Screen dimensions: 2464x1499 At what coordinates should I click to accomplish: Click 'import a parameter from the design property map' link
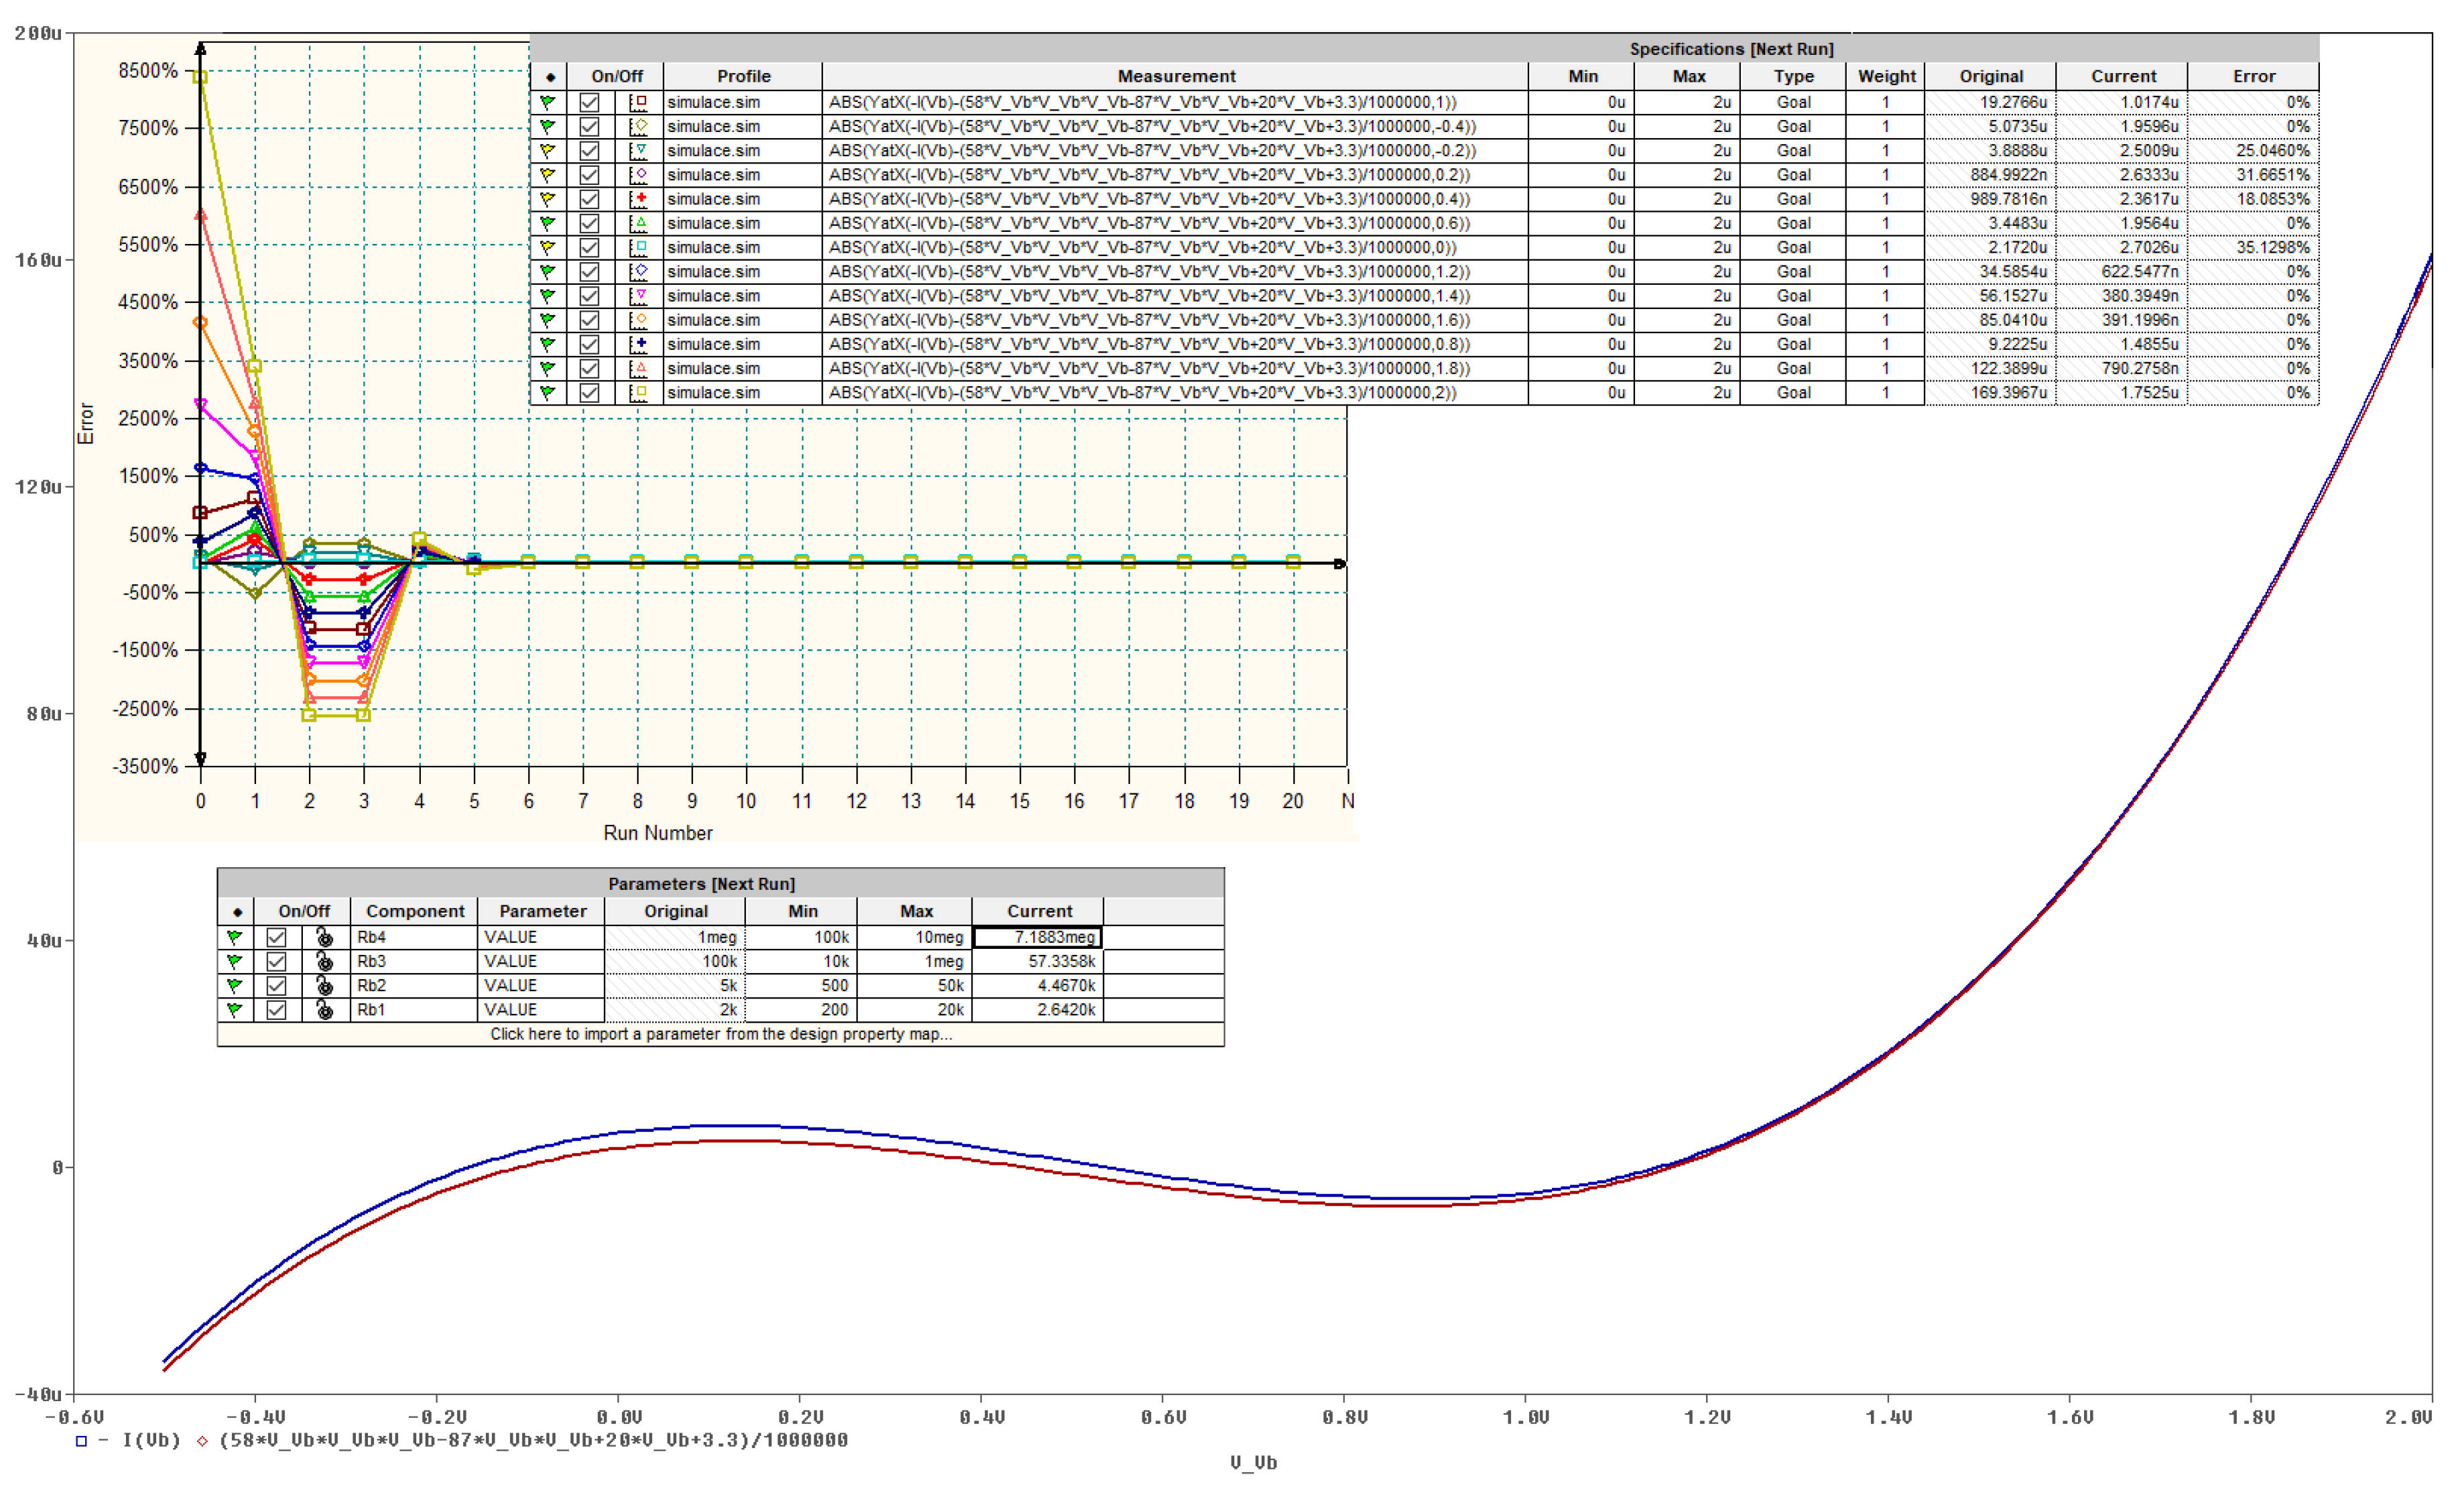point(720,1035)
